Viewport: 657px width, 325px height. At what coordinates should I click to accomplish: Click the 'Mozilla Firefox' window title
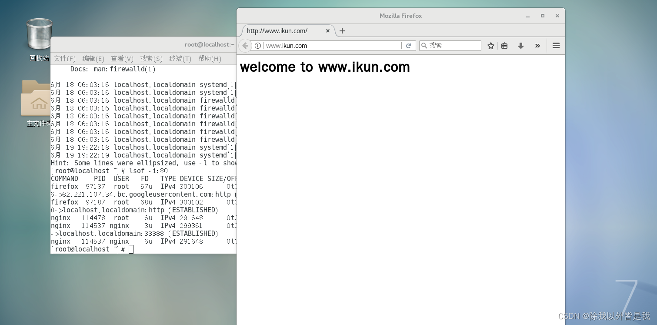point(400,16)
